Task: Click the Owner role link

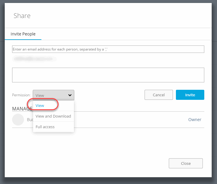Action: tap(195, 120)
